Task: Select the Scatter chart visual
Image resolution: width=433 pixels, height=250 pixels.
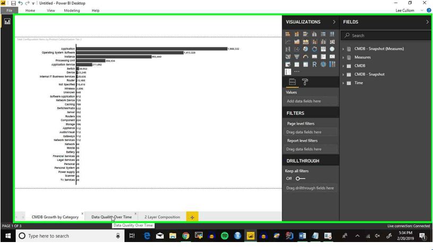Action: (x=296, y=49)
